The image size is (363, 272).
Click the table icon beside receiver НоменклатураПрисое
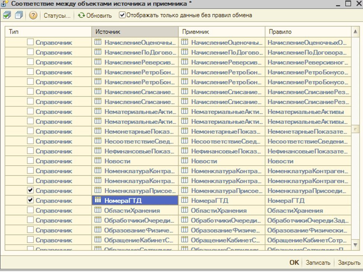(x=184, y=190)
